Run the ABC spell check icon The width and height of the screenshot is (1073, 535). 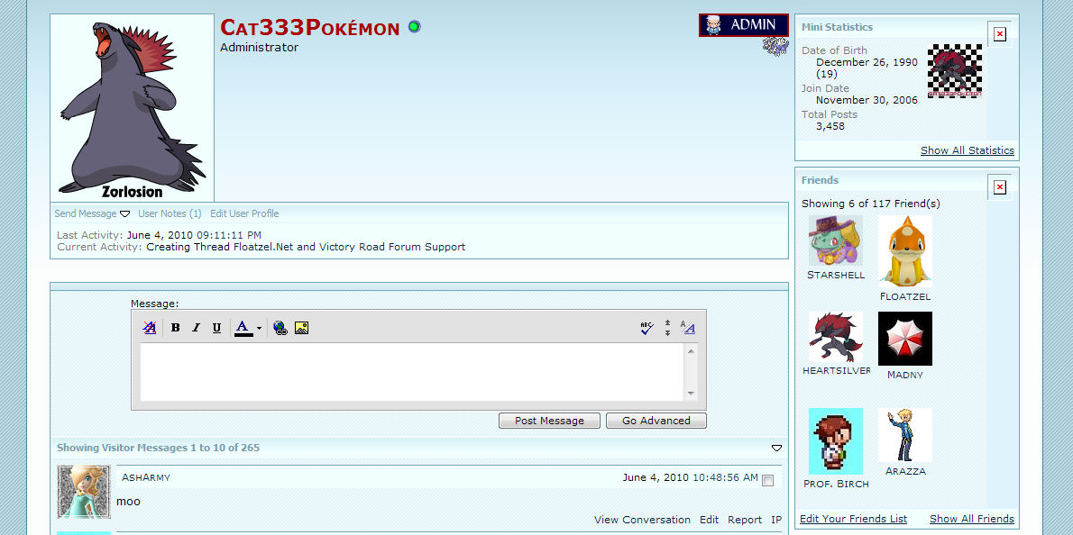coord(646,328)
